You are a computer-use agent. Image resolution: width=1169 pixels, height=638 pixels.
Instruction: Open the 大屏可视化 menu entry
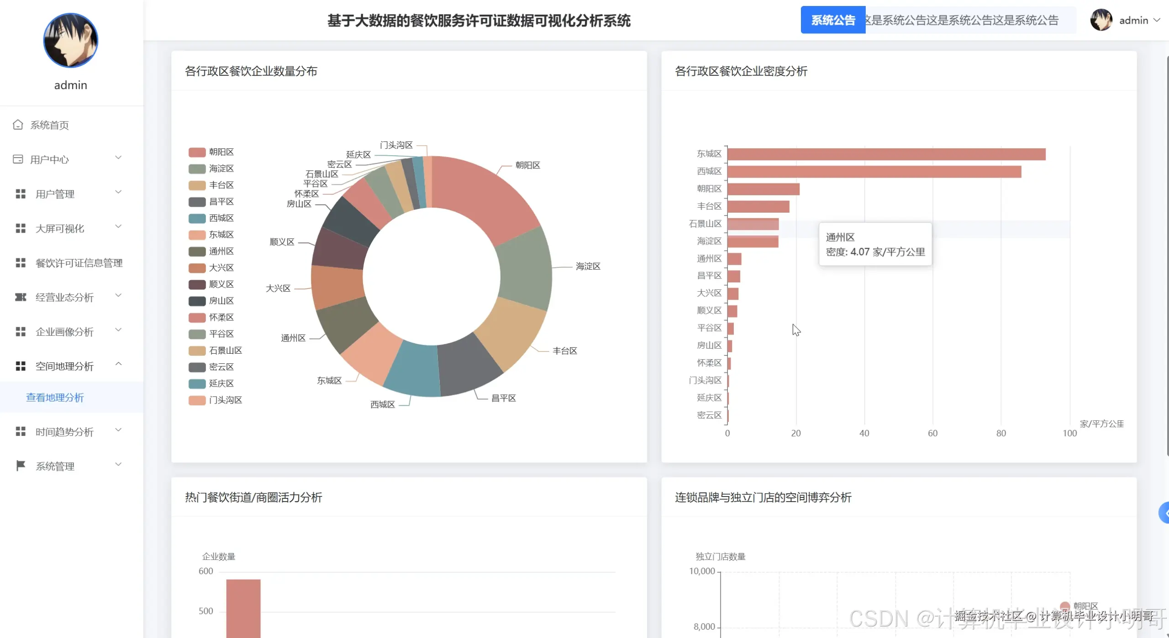click(58, 228)
